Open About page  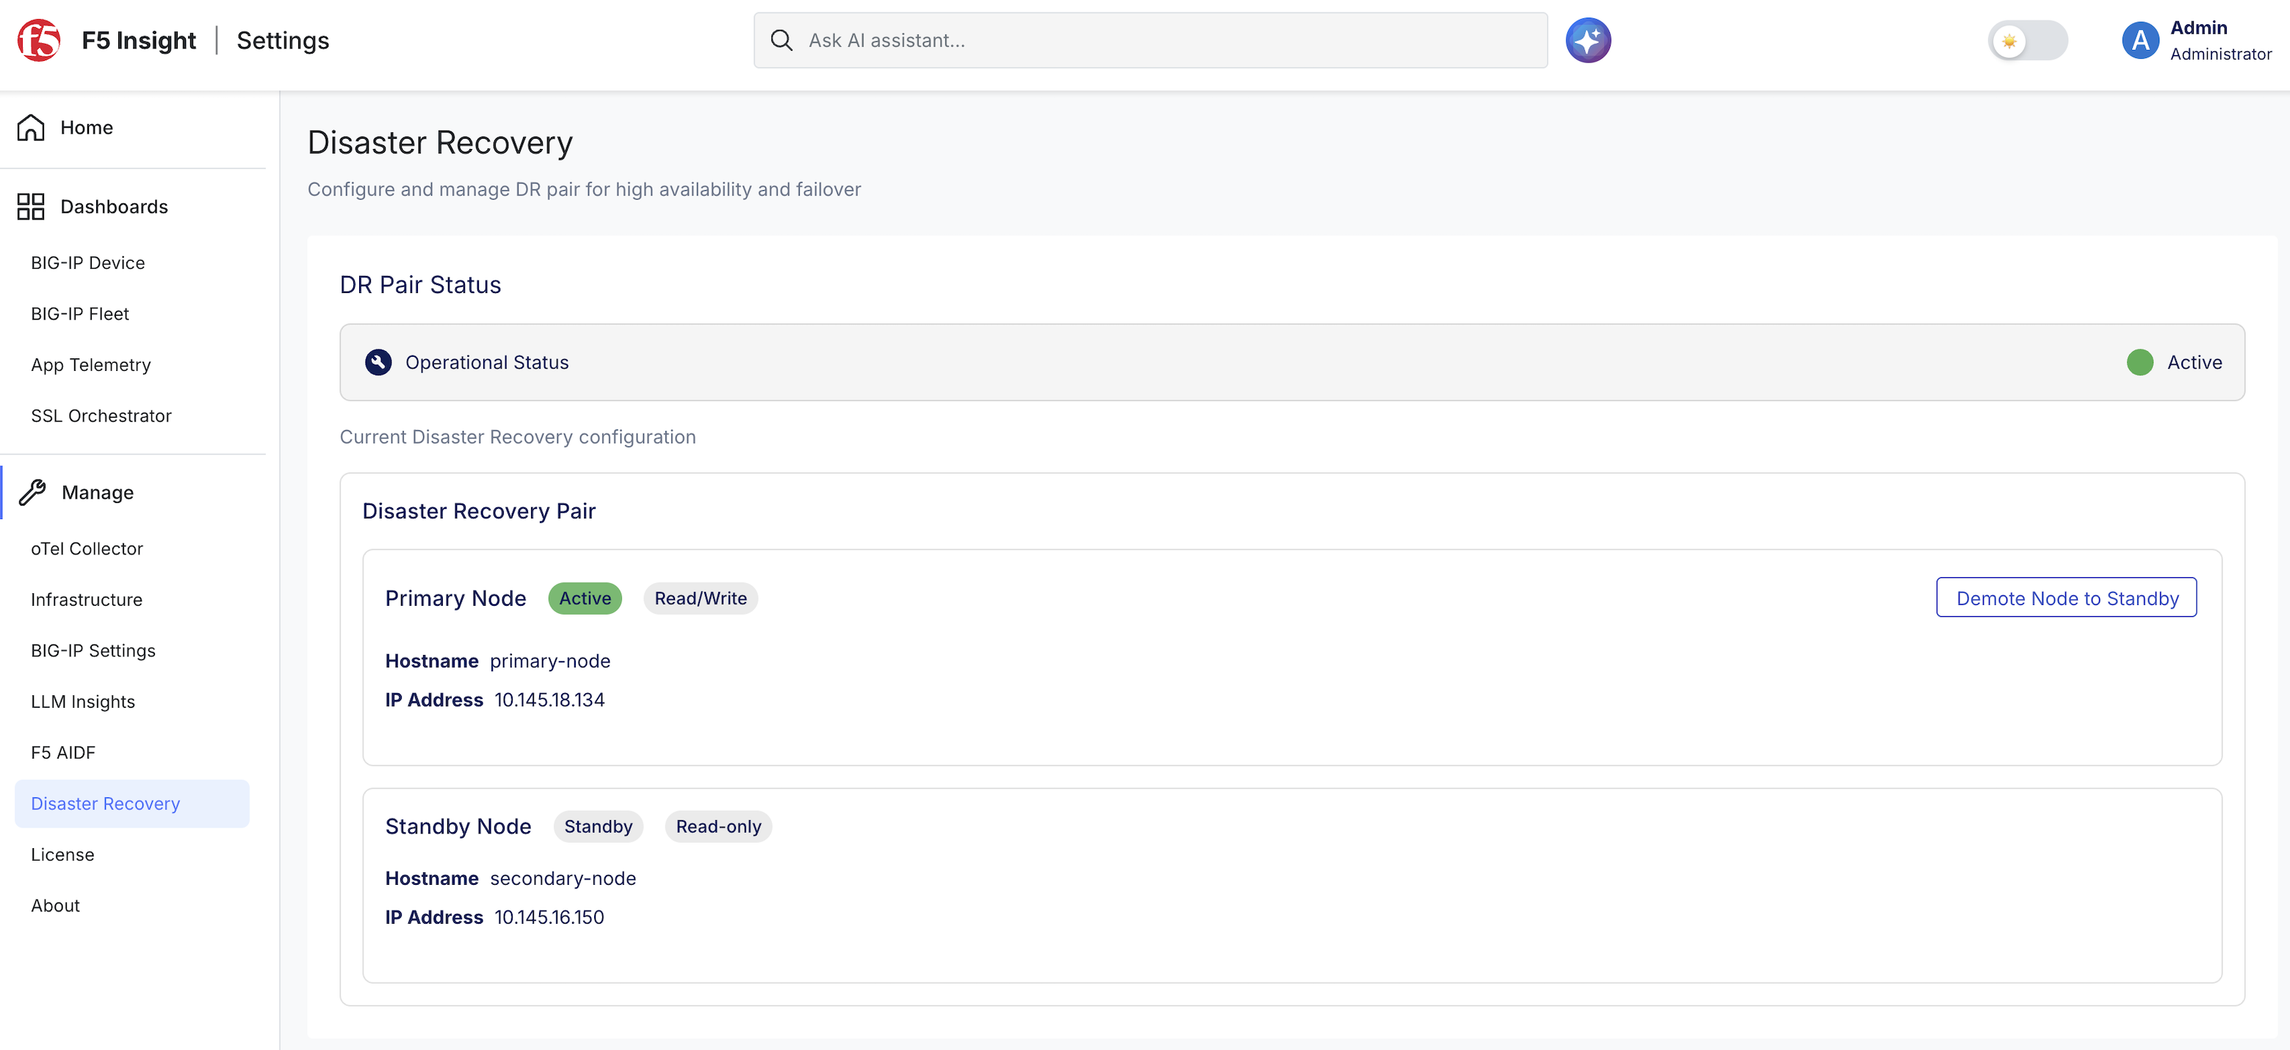tap(55, 905)
